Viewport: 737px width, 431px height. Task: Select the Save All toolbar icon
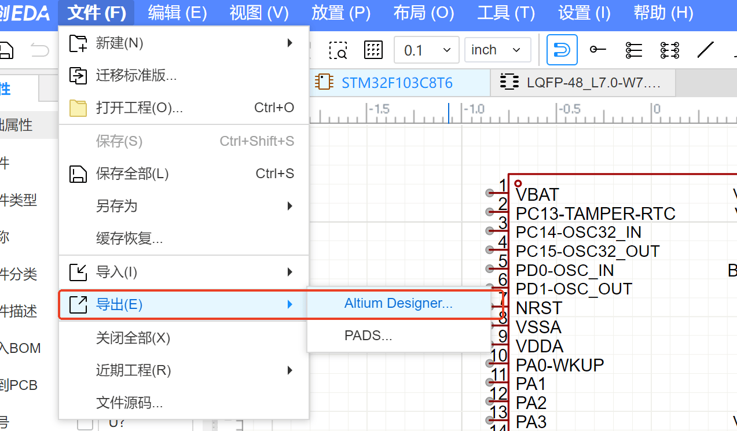point(6,50)
